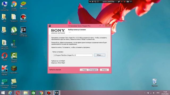This screenshot has height=95, width=170.
Task: Switch input language via РУС indicator
Action: tap(158, 93)
